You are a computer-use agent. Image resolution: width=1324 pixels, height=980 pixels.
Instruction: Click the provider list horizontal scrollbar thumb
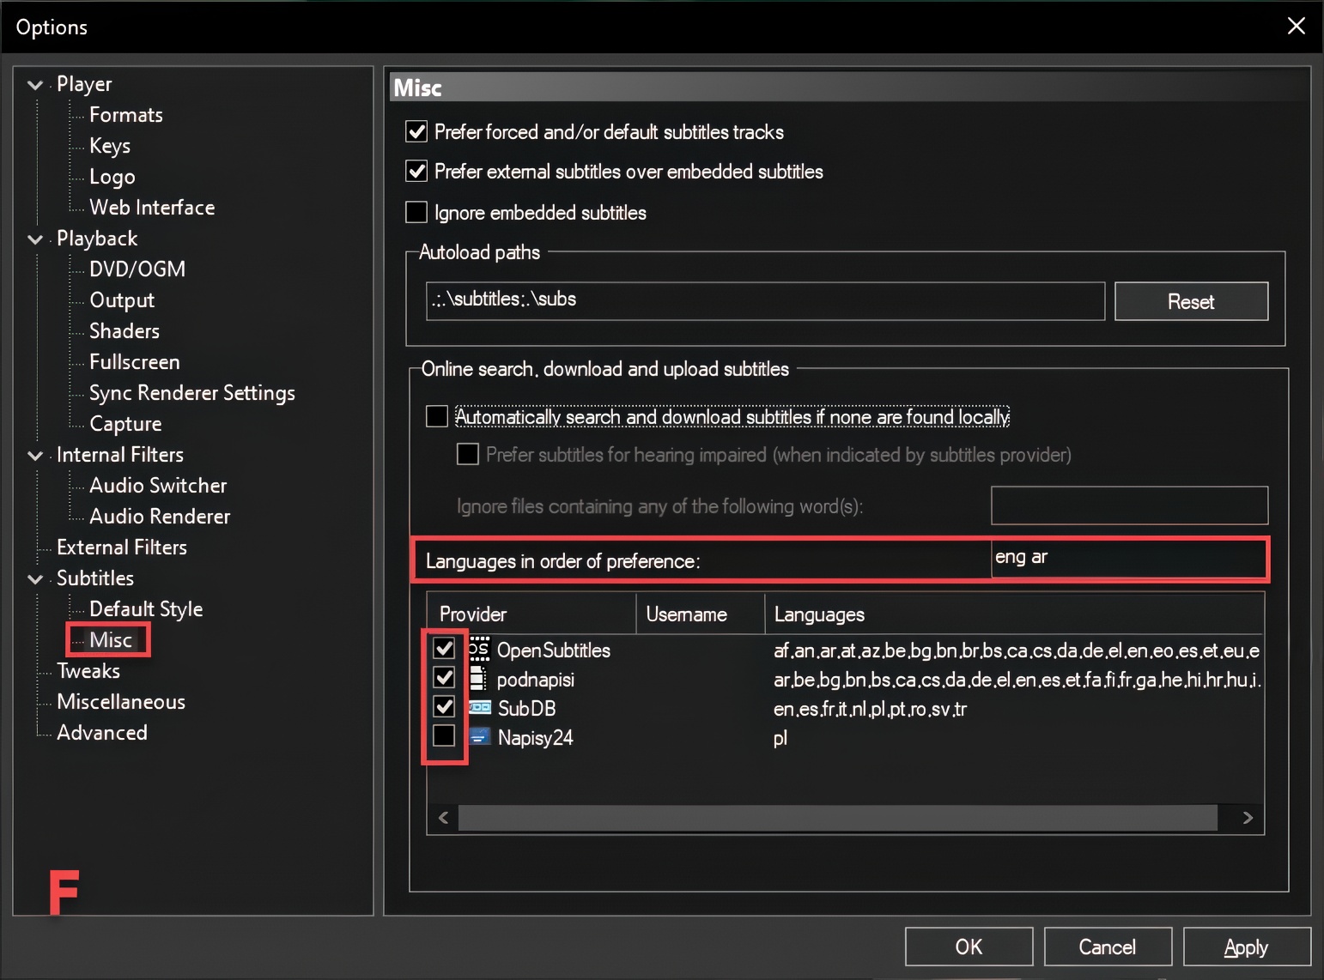point(837,818)
